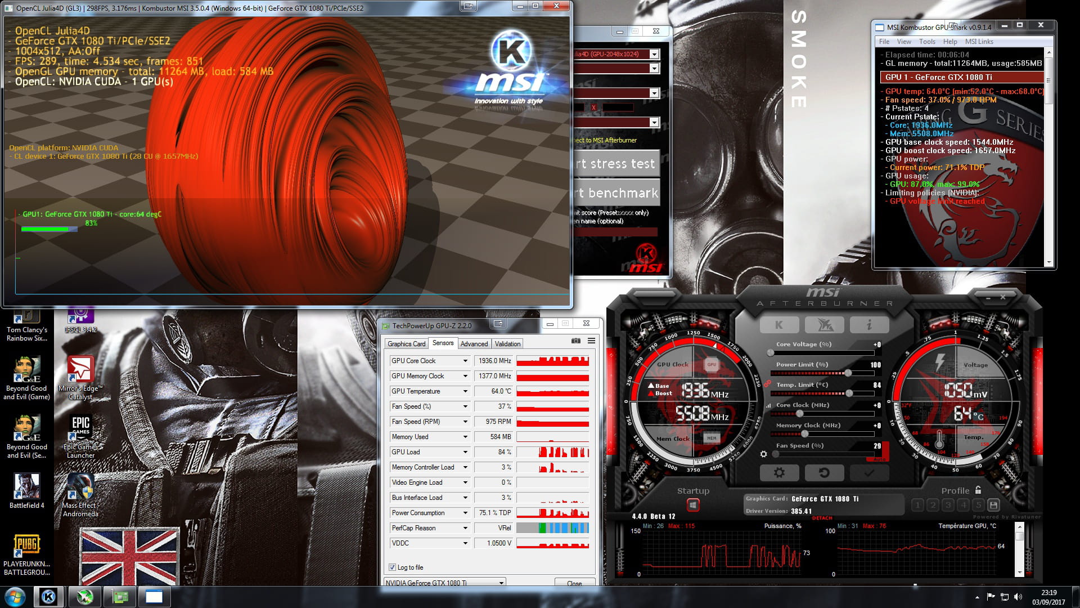Show hidden system tray icons
Screen dimensions: 1080x608
pyautogui.click(x=977, y=597)
